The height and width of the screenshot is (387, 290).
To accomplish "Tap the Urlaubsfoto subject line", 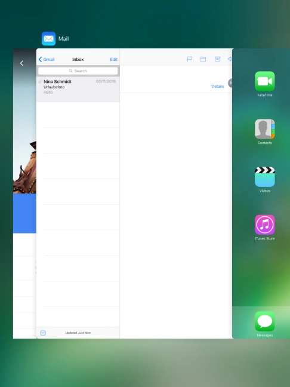I will (54, 87).
